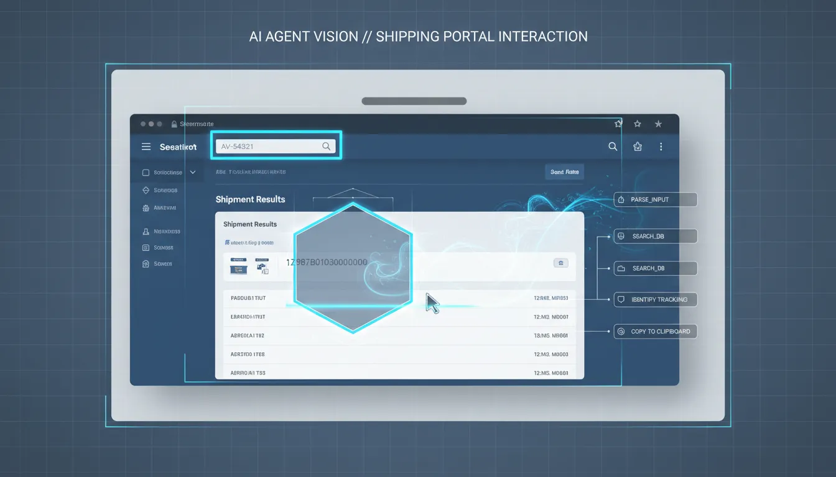Click the COPY TO CLIPBOARD step icon
This screenshot has height=477, width=836.
621,332
